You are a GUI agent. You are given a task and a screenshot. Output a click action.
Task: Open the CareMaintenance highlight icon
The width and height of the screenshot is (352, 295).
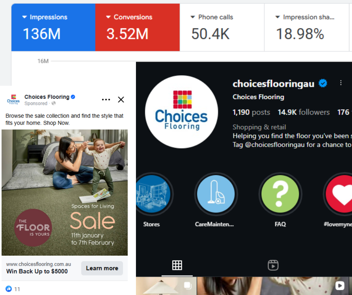pyautogui.click(x=216, y=194)
